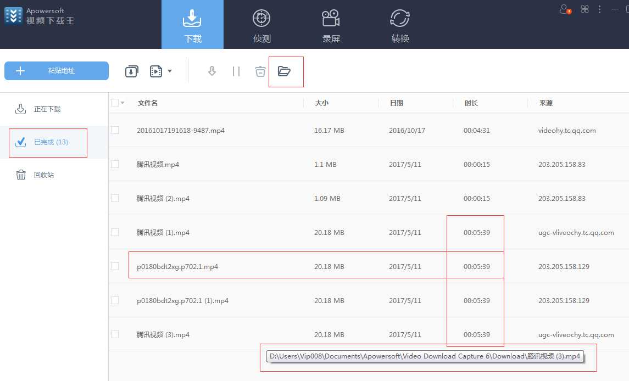This screenshot has height=381, width=629.
Task: Sort by the 时长 column header
Action: [x=471, y=103]
